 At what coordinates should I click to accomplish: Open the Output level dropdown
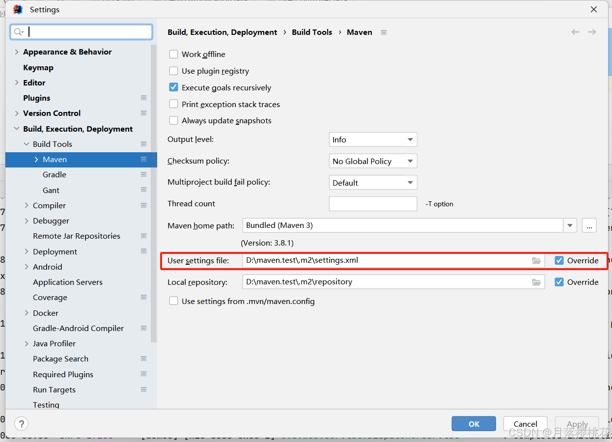click(x=372, y=139)
